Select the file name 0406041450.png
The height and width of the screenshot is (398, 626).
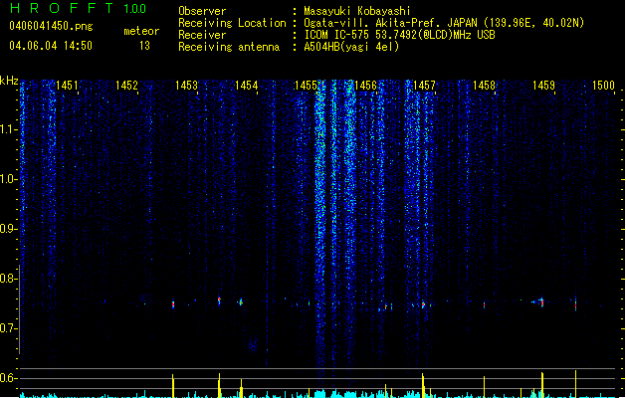pyautogui.click(x=51, y=26)
